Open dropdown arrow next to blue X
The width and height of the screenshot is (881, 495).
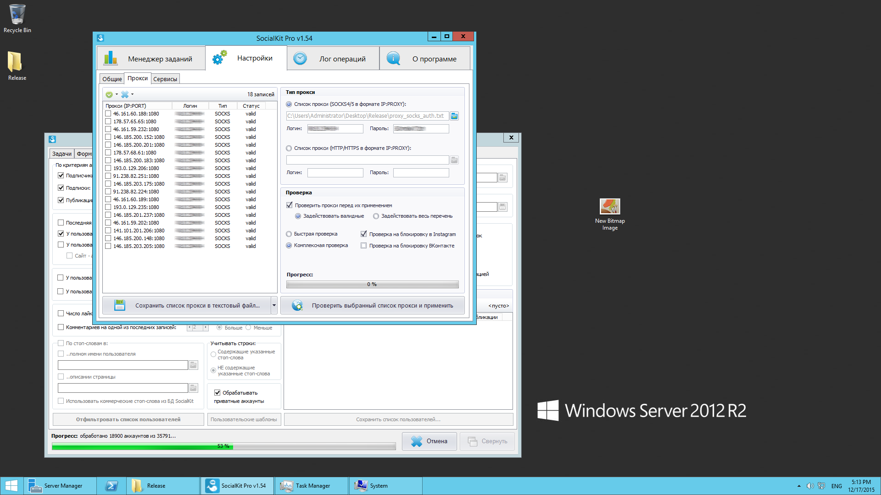coord(132,94)
